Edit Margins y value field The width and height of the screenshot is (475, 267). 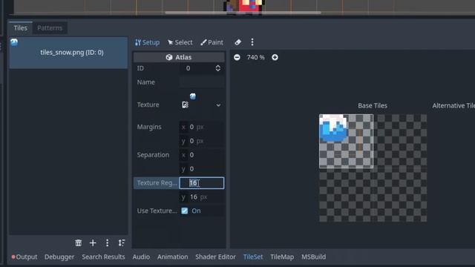point(202,141)
